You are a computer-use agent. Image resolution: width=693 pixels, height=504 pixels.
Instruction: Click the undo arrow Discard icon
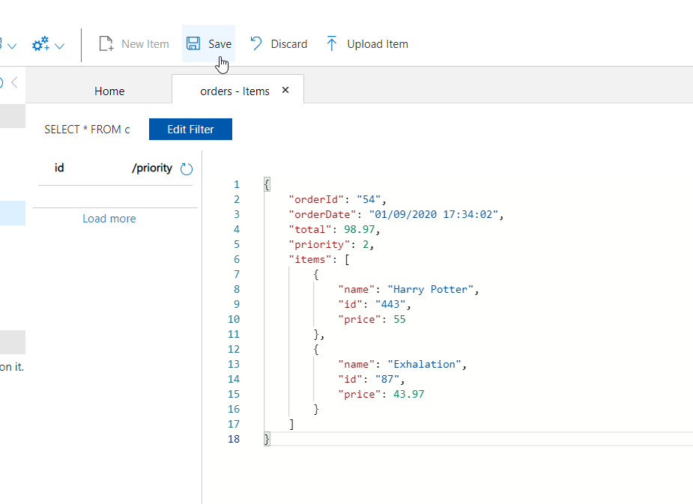tap(256, 43)
